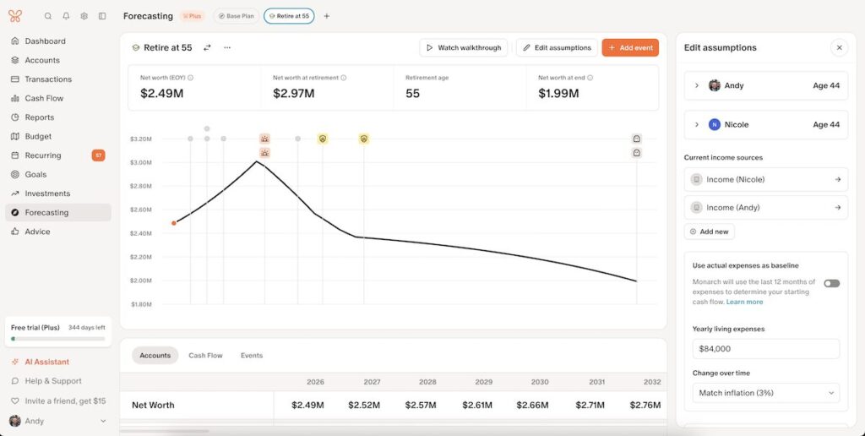Screen dimensions: 865x436
Task: Open Cash Flow in the sidebar
Action: [58, 98]
